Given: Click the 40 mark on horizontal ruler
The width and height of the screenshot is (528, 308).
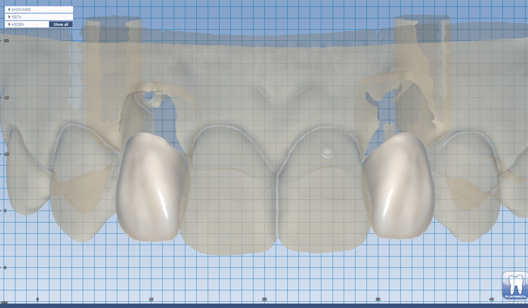Looking at the screenshot, I should [x=491, y=299].
